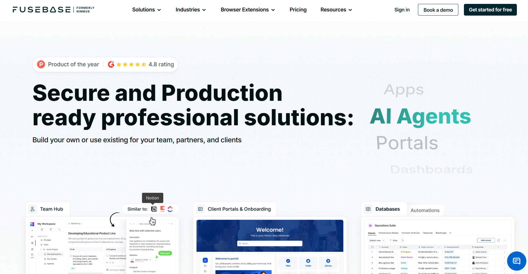
Task: Switch to the Automations tab
Action: click(x=425, y=211)
